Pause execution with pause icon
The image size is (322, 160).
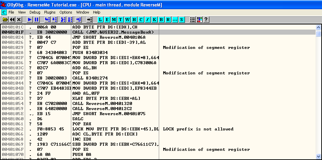point(37,20)
